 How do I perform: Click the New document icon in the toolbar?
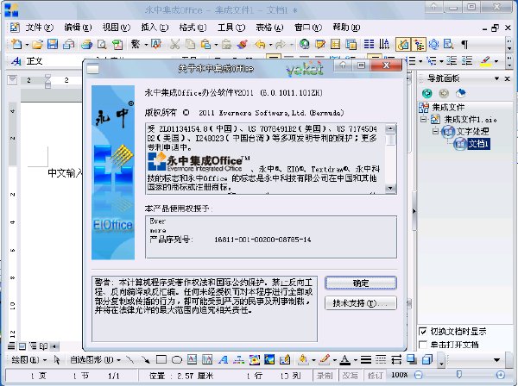coord(16,44)
